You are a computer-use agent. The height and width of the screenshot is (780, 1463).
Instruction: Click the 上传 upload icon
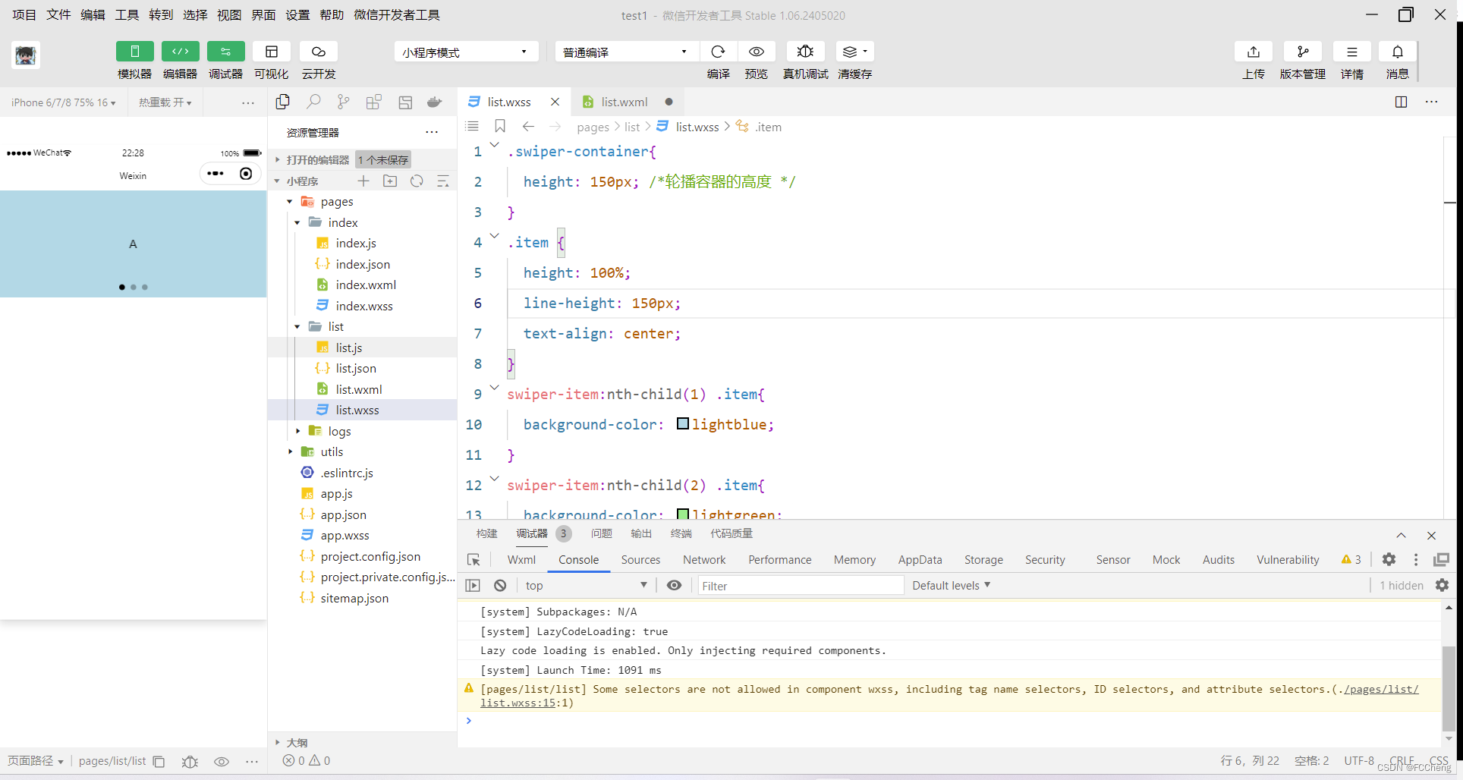1253,51
